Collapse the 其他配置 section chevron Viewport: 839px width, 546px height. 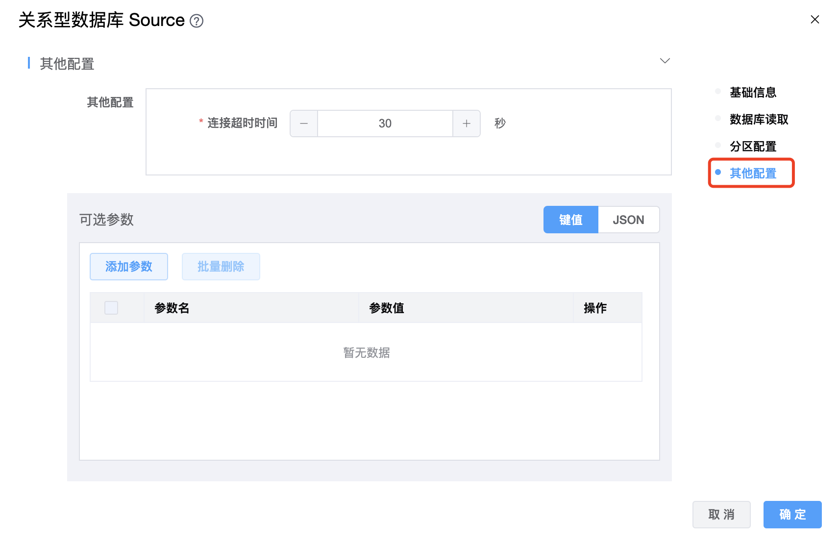(x=665, y=61)
